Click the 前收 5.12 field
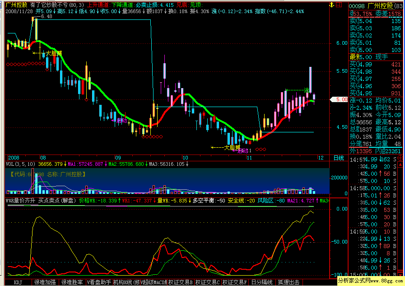Screen dimensions: 405x286 point(388,108)
